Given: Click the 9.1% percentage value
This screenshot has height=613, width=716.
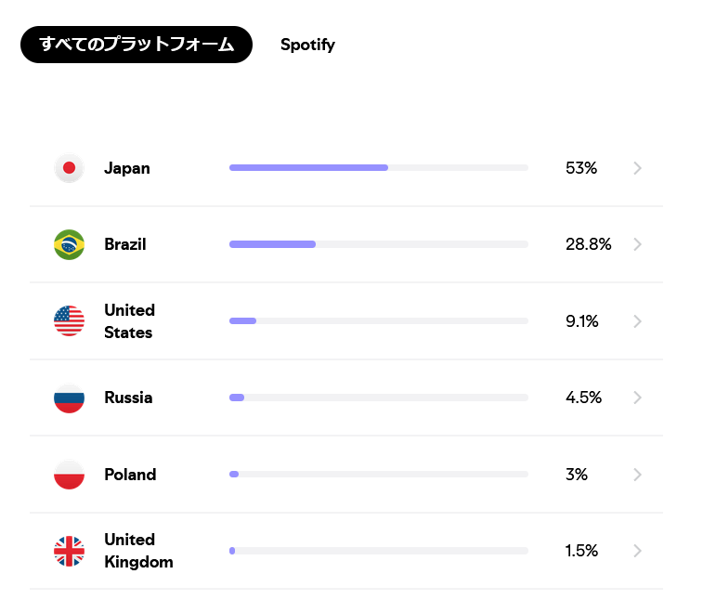Looking at the screenshot, I should tap(581, 321).
